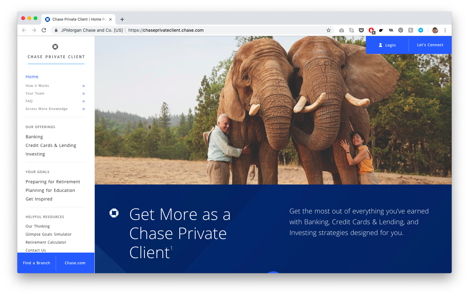This screenshot has width=469, height=296.
Task: Open the AdBlock stop-hand extension
Action: 371,30
